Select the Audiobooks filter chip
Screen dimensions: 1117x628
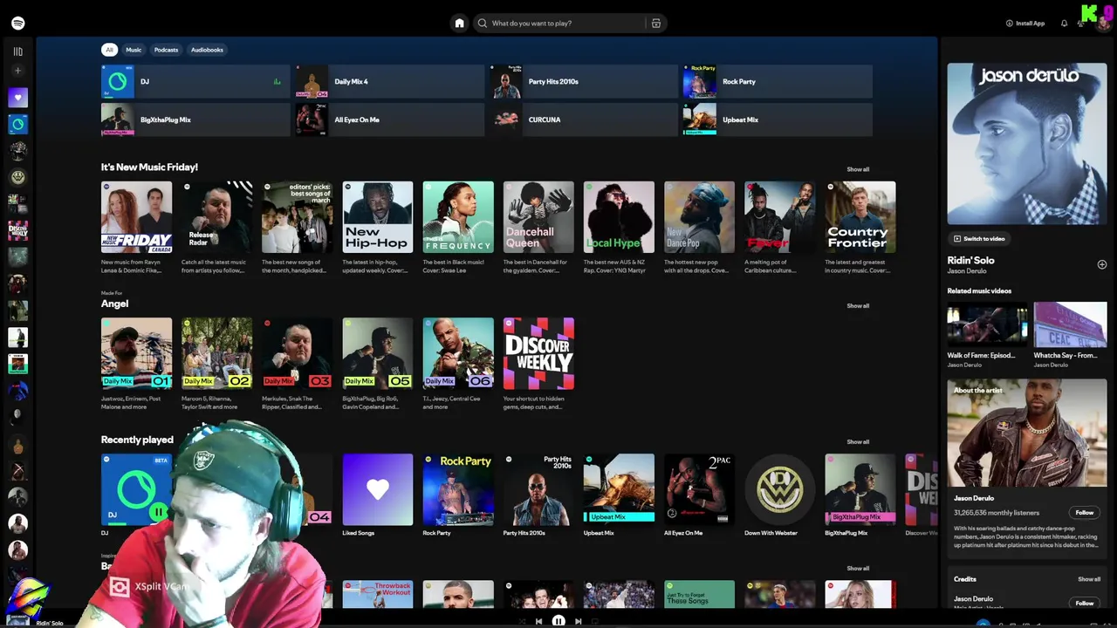207,50
